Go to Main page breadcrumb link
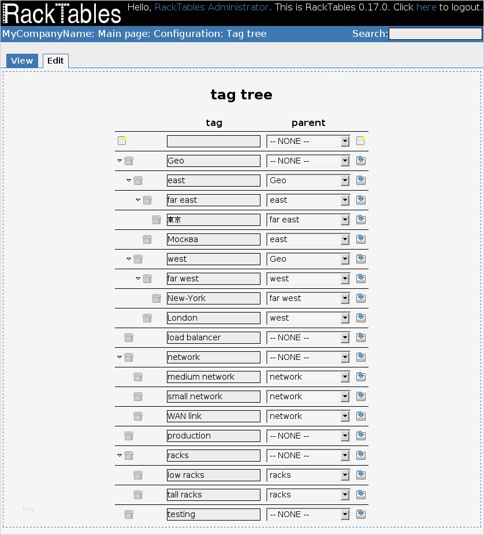This screenshot has height=535, width=484. point(123,34)
